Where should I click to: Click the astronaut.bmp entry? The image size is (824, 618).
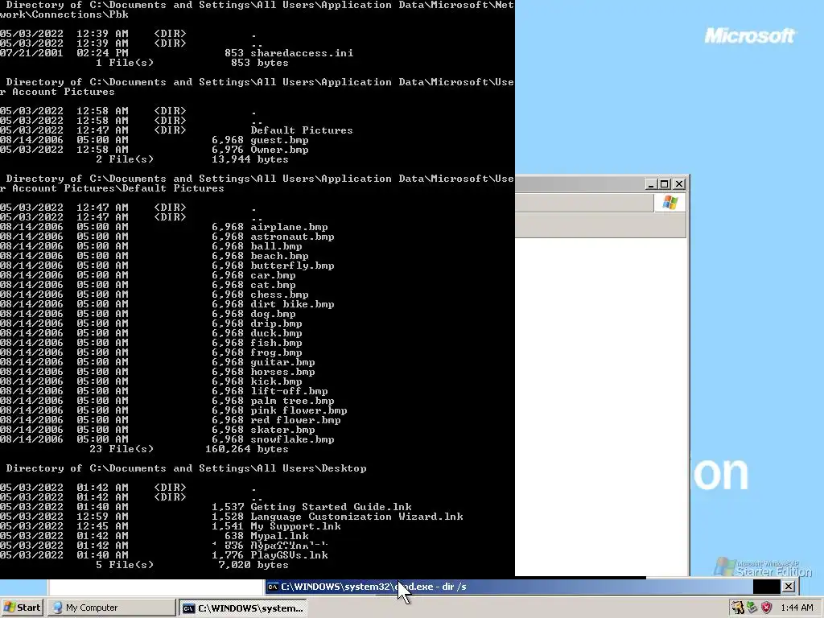(292, 237)
